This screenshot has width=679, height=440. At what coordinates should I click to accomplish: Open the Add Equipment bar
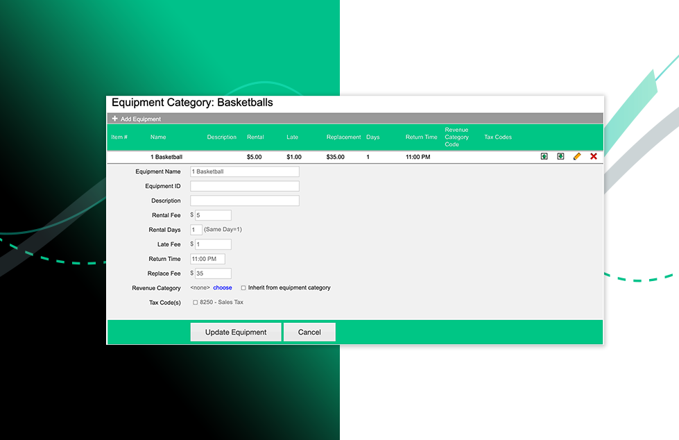click(x=141, y=119)
